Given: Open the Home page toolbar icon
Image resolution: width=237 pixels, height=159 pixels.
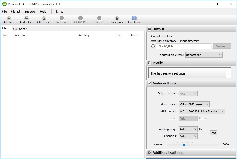Looking at the screenshot, I should 117,18.
